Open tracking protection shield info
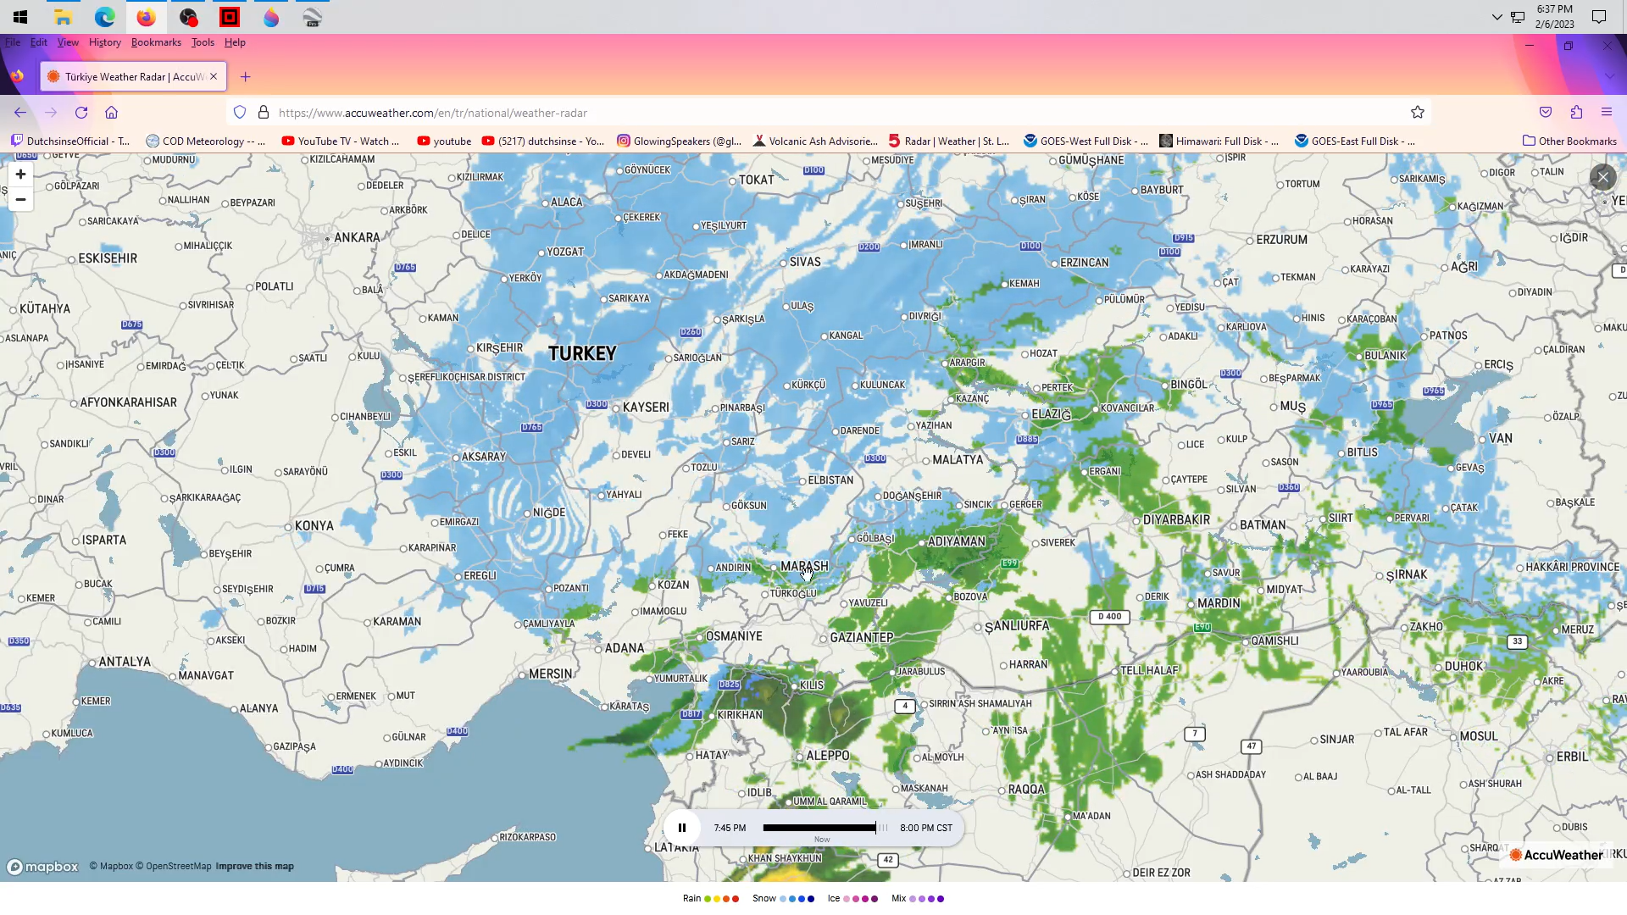The width and height of the screenshot is (1627, 915). click(x=240, y=113)
